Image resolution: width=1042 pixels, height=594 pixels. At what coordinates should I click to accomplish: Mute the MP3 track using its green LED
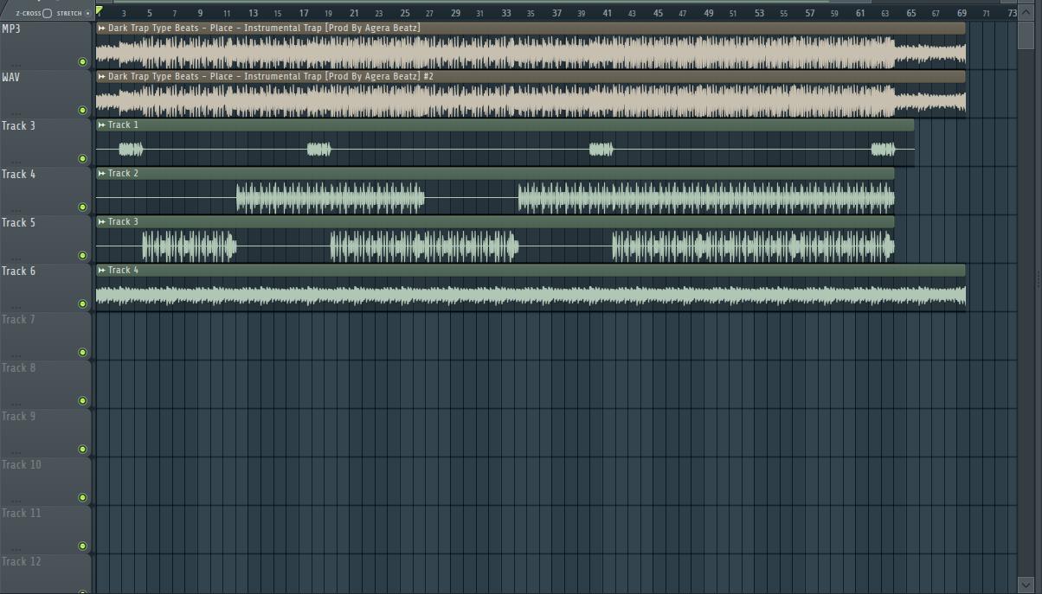point(82,61)
